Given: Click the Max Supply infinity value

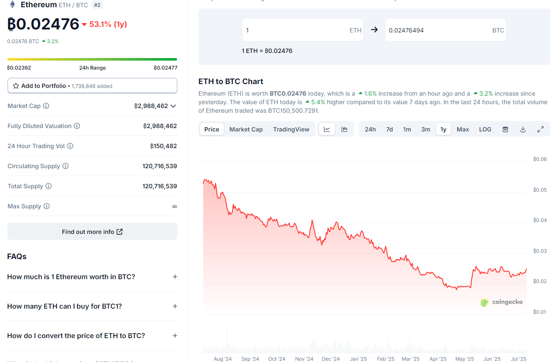Looking at the screenshot, I should (174, 206).
